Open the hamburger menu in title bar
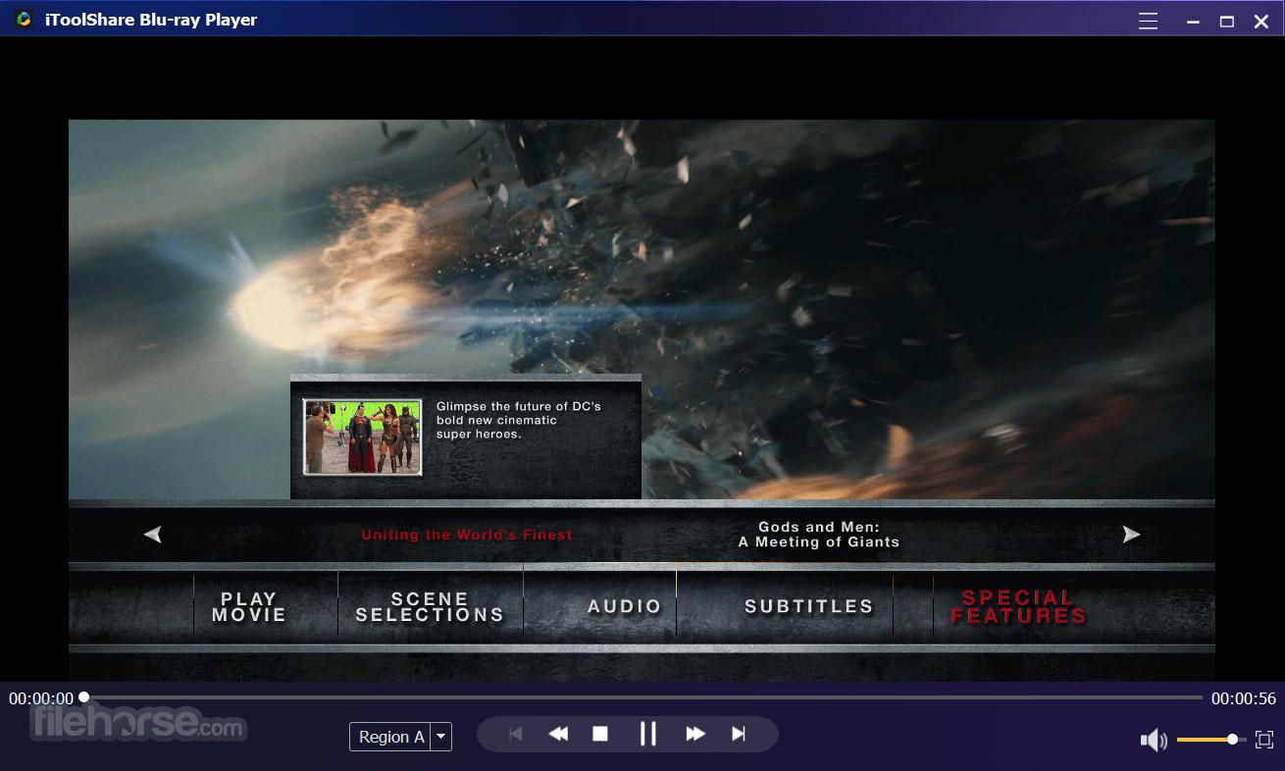This screenshot has width=1285, height=771. tap(1148, 21)
